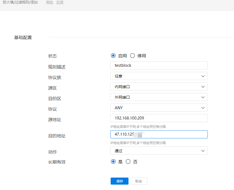Expand the 源区 dropdown arrow
This screenshot has width=234, height=190.
click(203, 87)
